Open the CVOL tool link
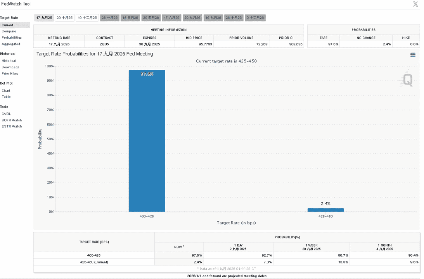Screen dimensions: 424x279 [x=7, y=114]
